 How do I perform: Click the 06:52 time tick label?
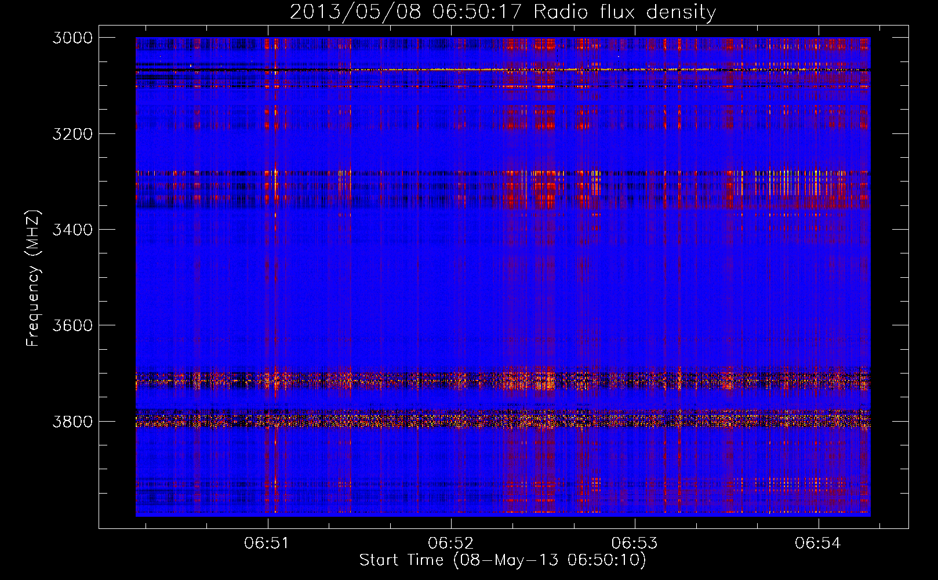[450, 543]
